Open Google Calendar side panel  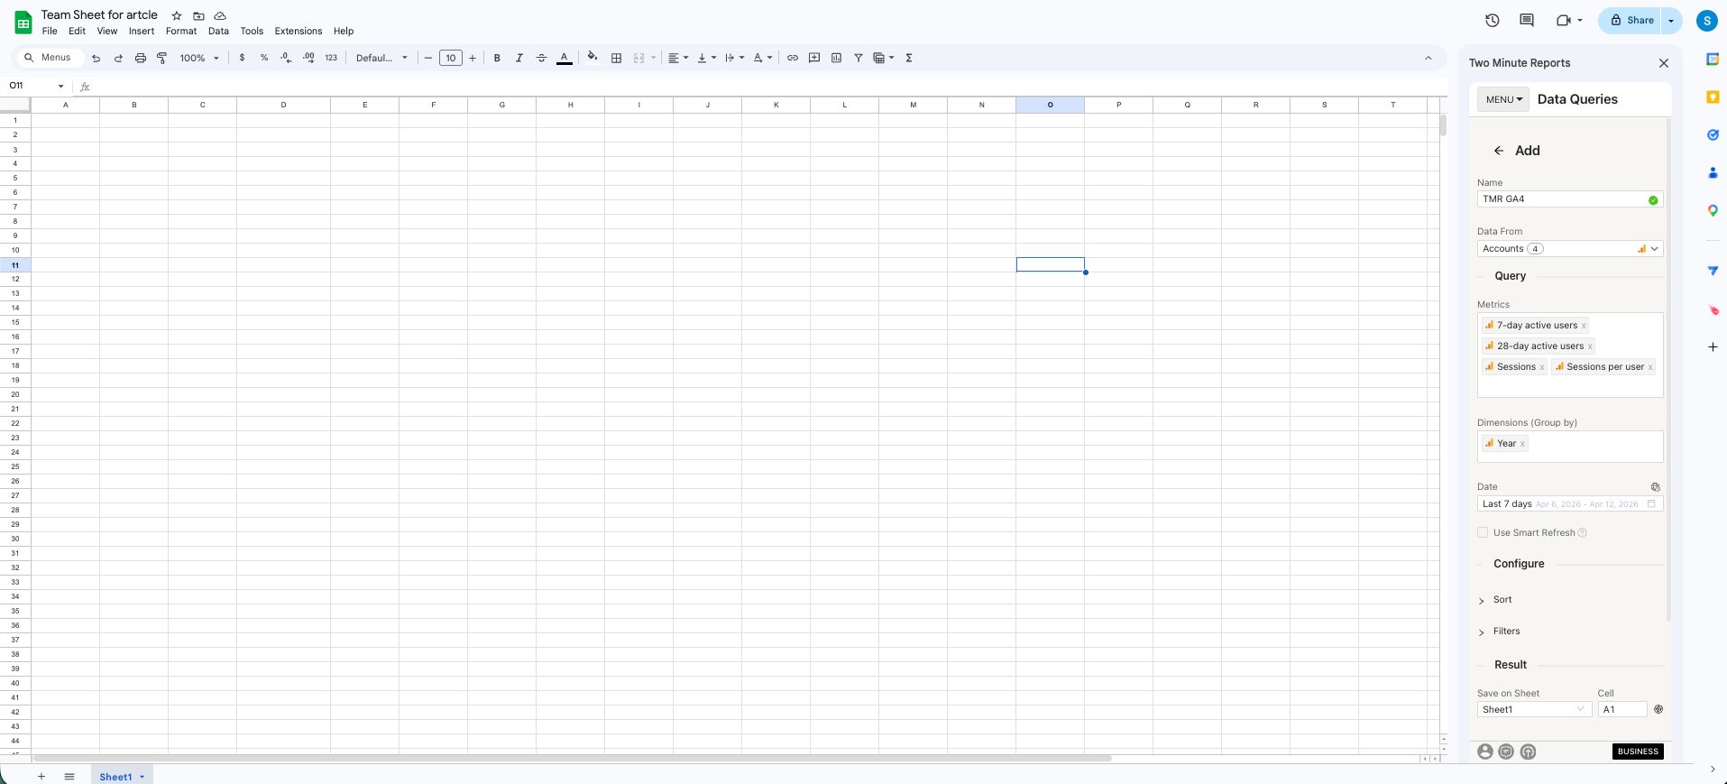(x=1713, y=60)
